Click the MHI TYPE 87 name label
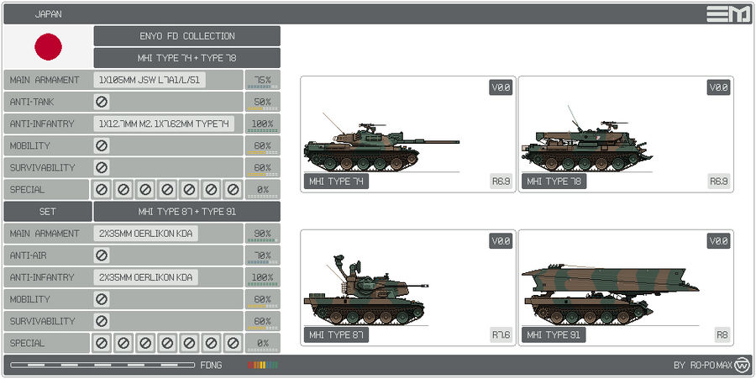 coord(336,334)
